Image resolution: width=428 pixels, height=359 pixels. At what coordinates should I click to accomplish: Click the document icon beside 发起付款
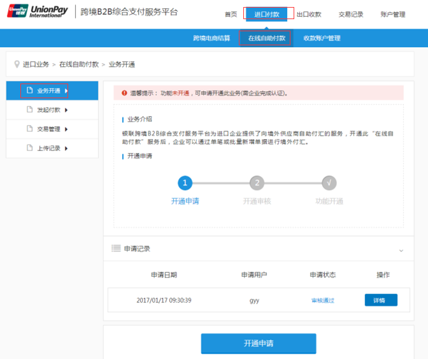pos(29,110)
